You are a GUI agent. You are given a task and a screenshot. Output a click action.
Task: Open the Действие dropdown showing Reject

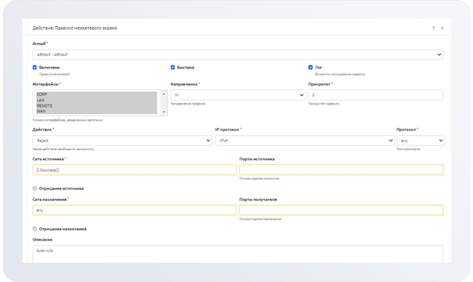(122, 140)
